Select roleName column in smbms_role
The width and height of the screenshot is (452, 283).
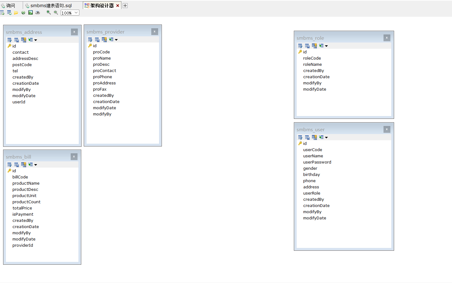point(313,64)
